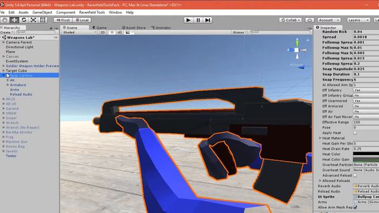Open the Heat Color Gain gradient
379x213 pixels.
(x=366, y=159)
